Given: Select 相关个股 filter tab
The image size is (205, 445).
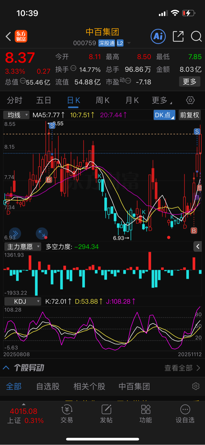Looking at the screenshot, I should [x=89, y=386].
